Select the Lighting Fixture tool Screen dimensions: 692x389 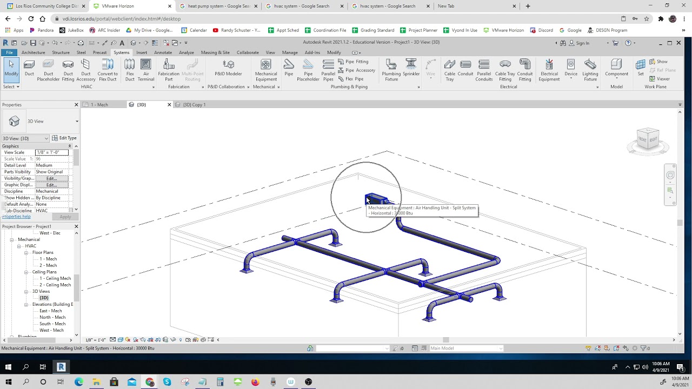(x=590, y=70)
